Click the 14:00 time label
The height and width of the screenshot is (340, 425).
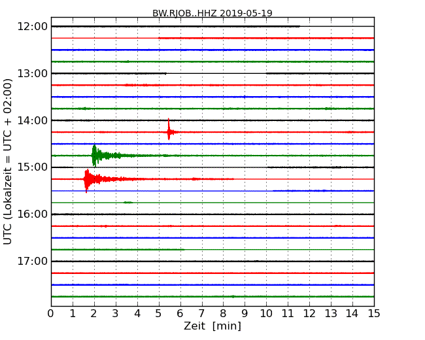coord(33,120)
